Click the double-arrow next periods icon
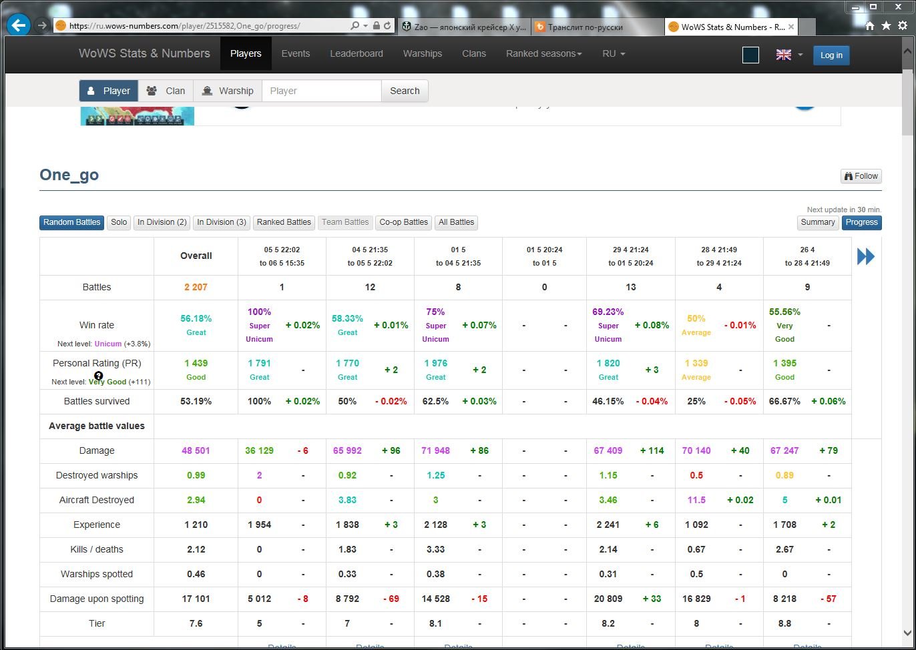The height and width of the screenshot is (650, 916). [866, 256]
